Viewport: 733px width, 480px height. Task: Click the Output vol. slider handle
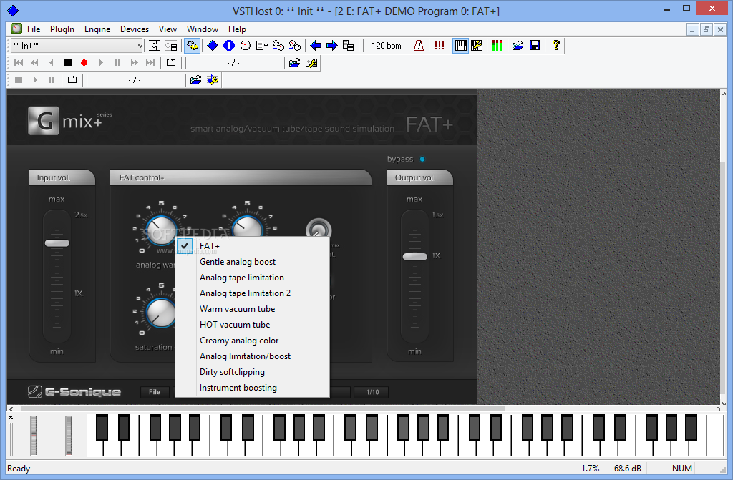click(x=415, y=257)
